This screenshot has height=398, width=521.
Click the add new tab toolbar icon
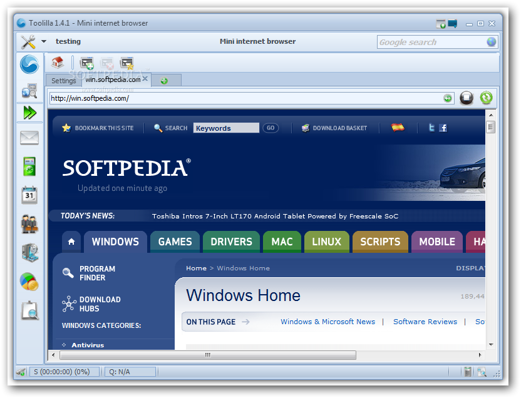(x=87, y=63)
